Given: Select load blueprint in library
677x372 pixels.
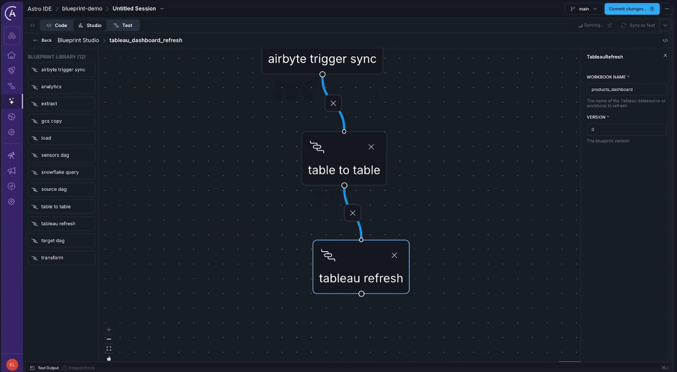Looking at the screenshot, I should point(62,138).
